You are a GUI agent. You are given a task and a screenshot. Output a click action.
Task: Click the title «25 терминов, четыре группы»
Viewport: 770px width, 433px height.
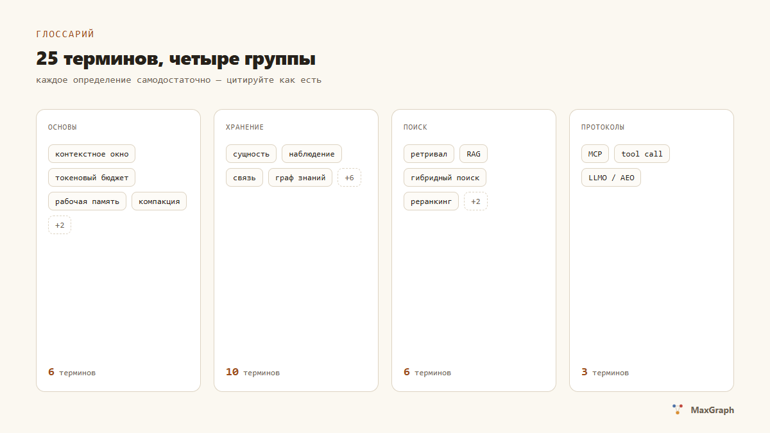click(x=176, y=59)
